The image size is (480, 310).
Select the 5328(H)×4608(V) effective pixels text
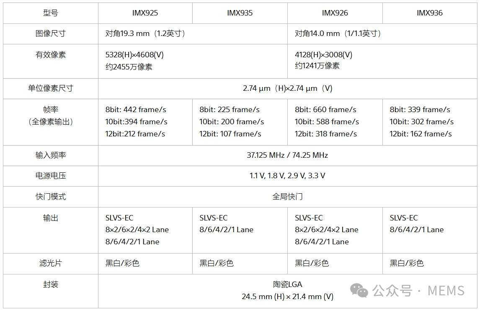point(134,55)
